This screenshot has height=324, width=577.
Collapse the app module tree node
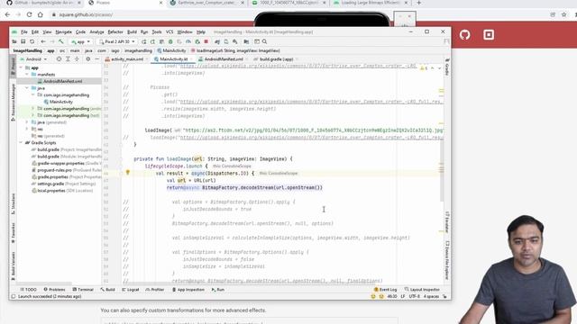pyautogui.click(x=21, y=67)
